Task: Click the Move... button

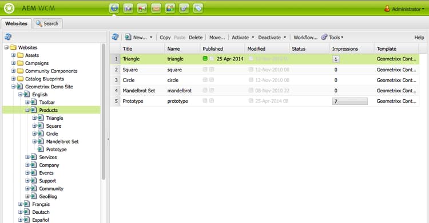Action: pyautogui.click(x=217, y=38)
